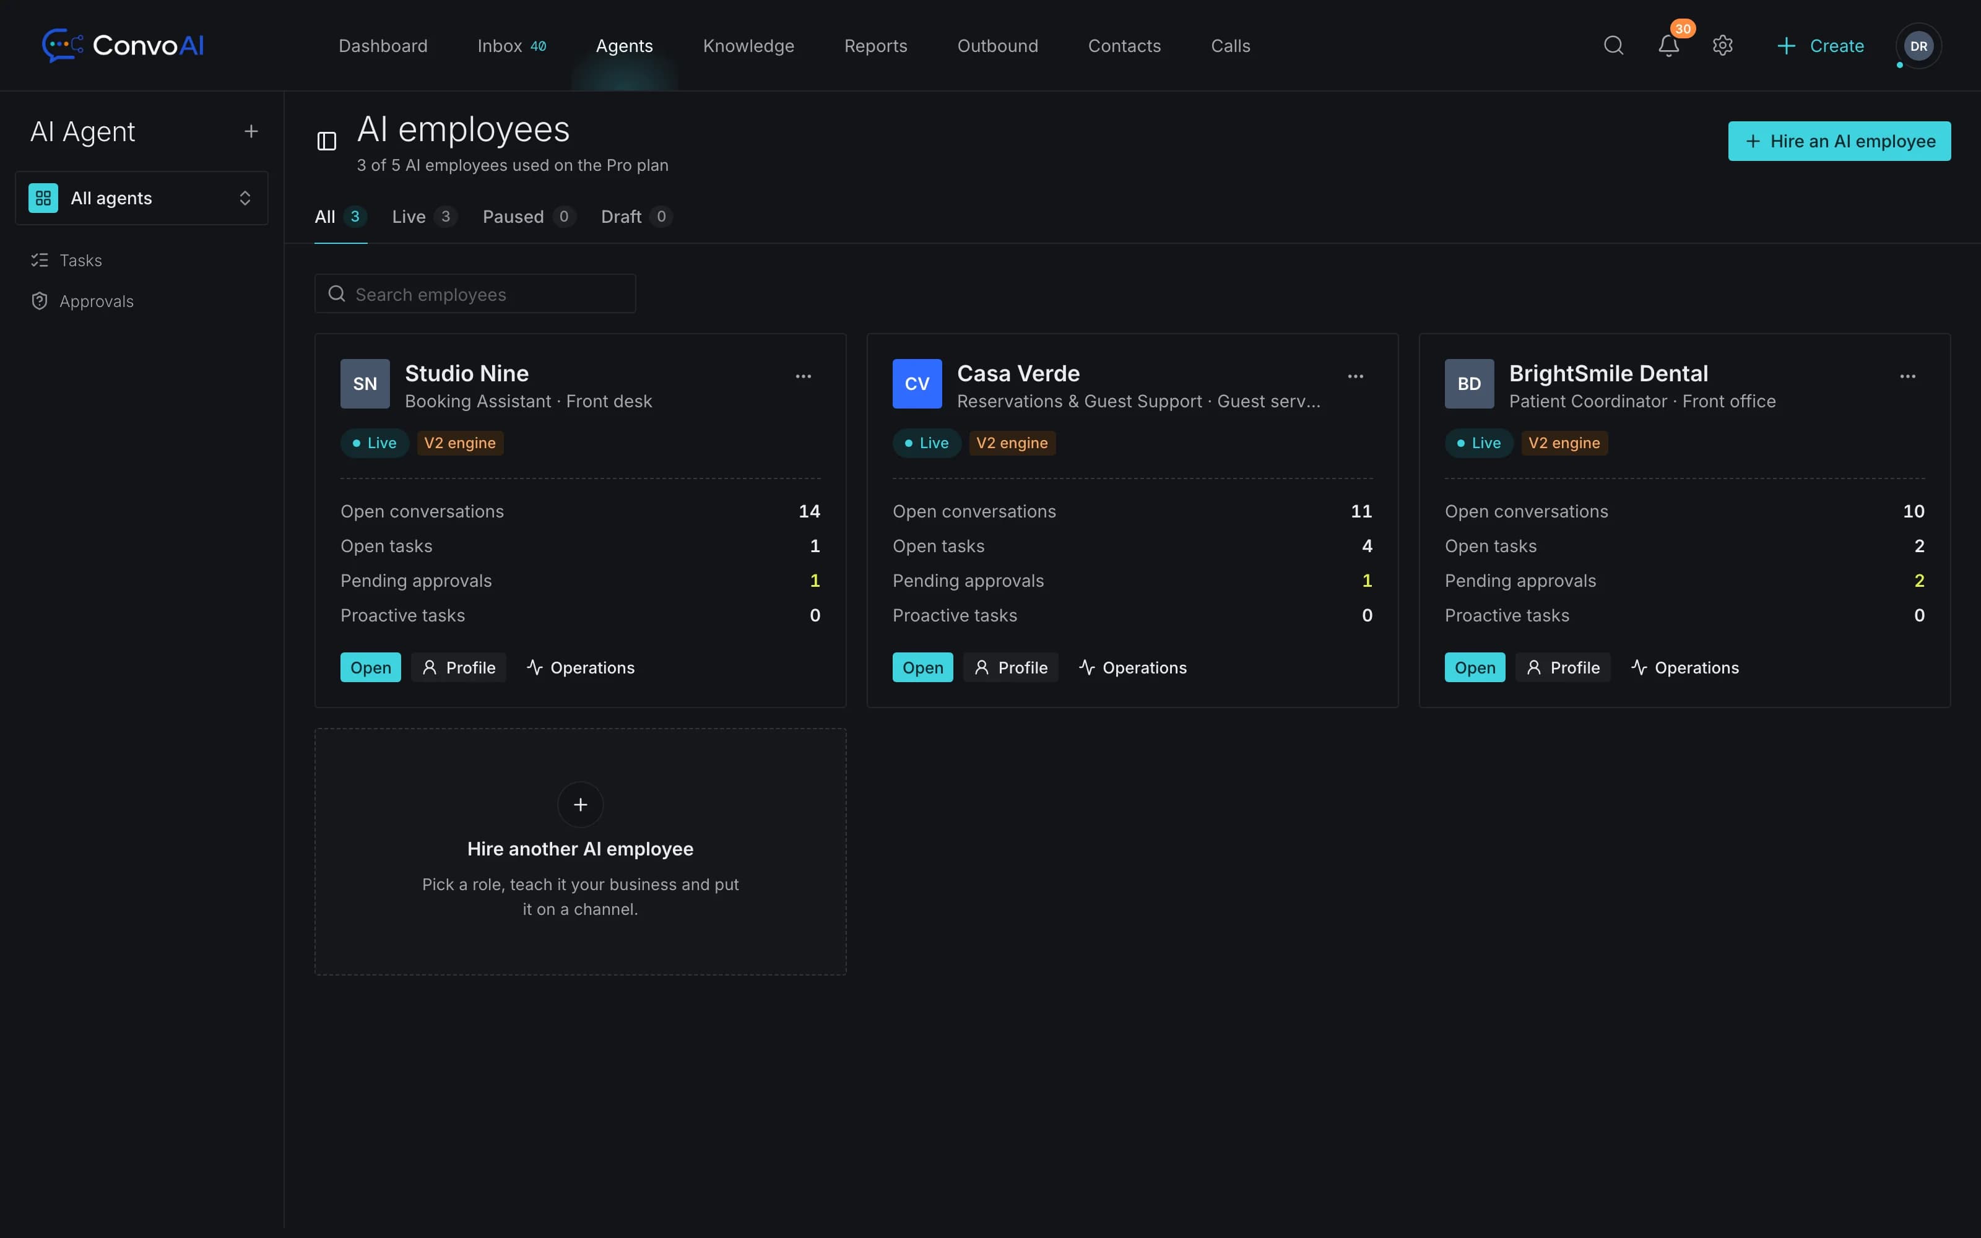Screen dimensions: 1981x1238
Task: Open the search magnifier in top bar
Action: pos(1613,45)
